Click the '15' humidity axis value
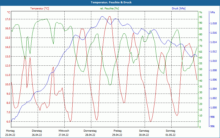 (201, 110)
